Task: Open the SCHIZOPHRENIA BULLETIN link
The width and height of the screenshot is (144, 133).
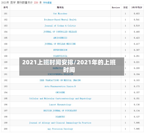Action: click(60, 74)
